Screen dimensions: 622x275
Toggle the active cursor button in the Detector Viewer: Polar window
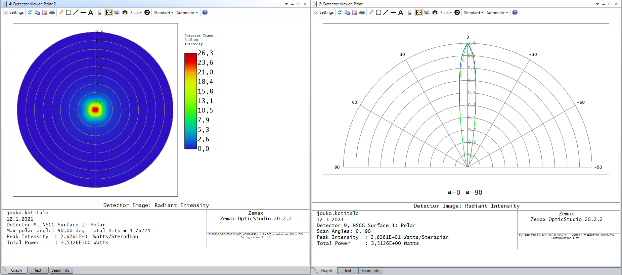click(x=419, y=12)
